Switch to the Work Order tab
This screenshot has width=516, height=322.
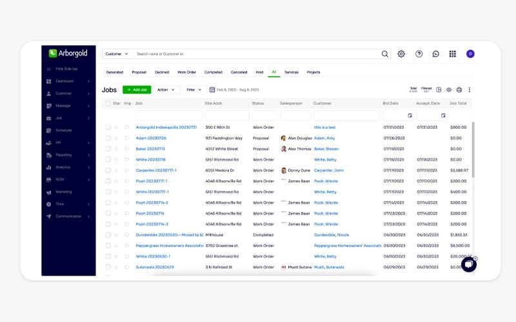coord(186,72)
